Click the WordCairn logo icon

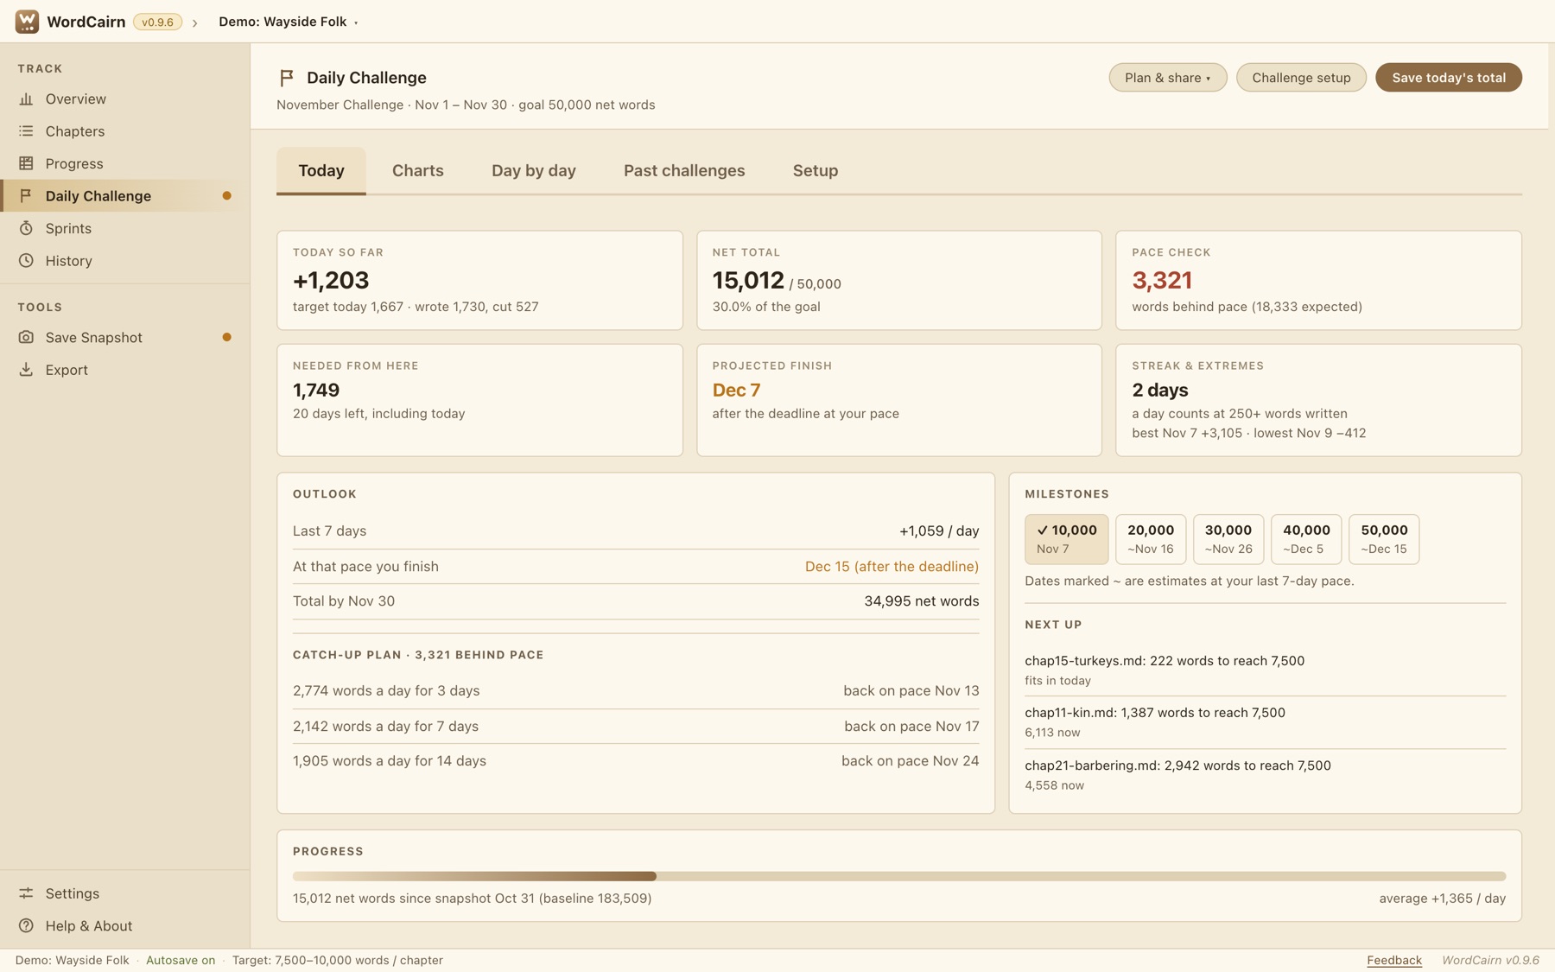coord(27,22)
